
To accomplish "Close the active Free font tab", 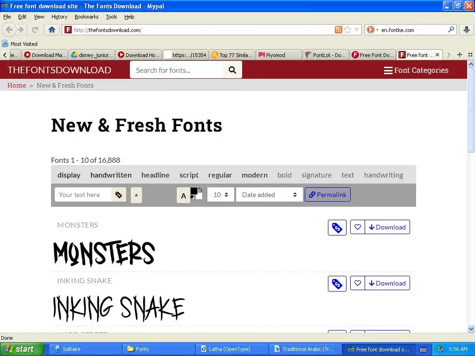I will [437, 55].
